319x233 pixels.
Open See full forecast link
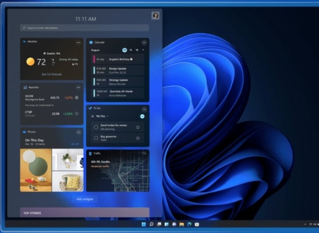point(52,75)
